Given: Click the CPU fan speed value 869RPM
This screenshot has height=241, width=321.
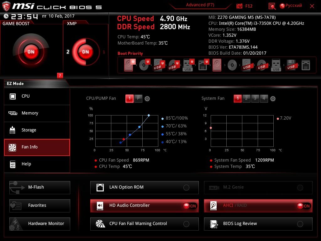Looking at the screenshot, I should (x=141, y=160).
